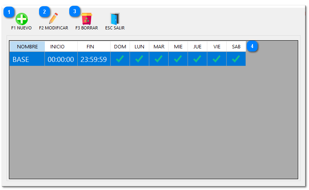Viewport: 309px width, 190px height.
Task: Click the blue callout badge number 2
Action: click(x=44, y=12)
